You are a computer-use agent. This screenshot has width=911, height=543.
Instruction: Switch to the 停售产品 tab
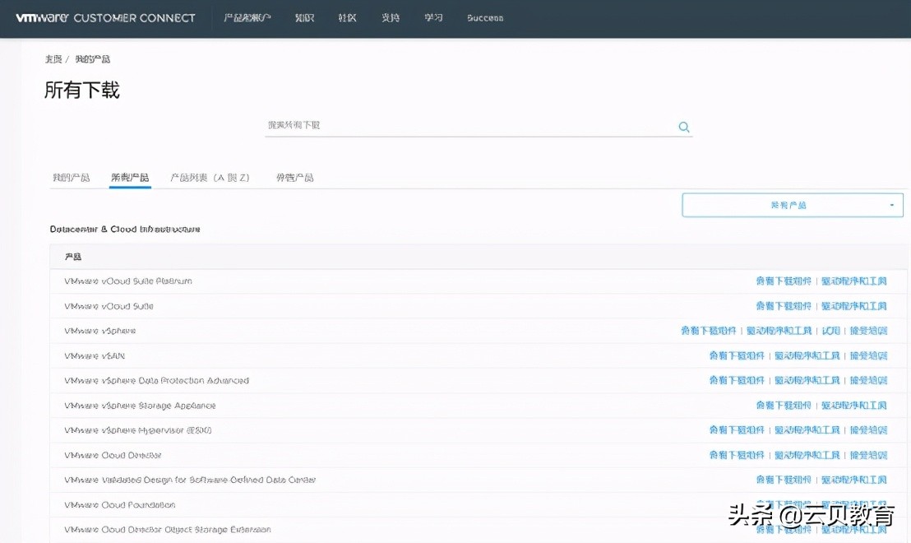(294, 178)
